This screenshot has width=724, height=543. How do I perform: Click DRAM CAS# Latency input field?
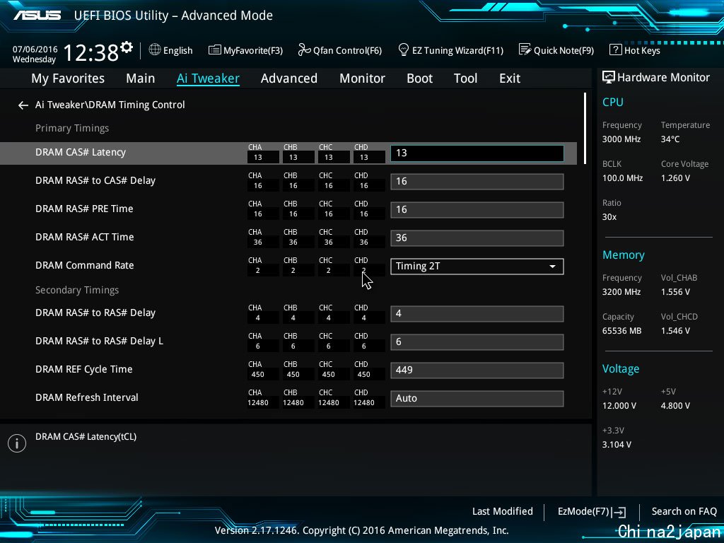click(477, 153)
